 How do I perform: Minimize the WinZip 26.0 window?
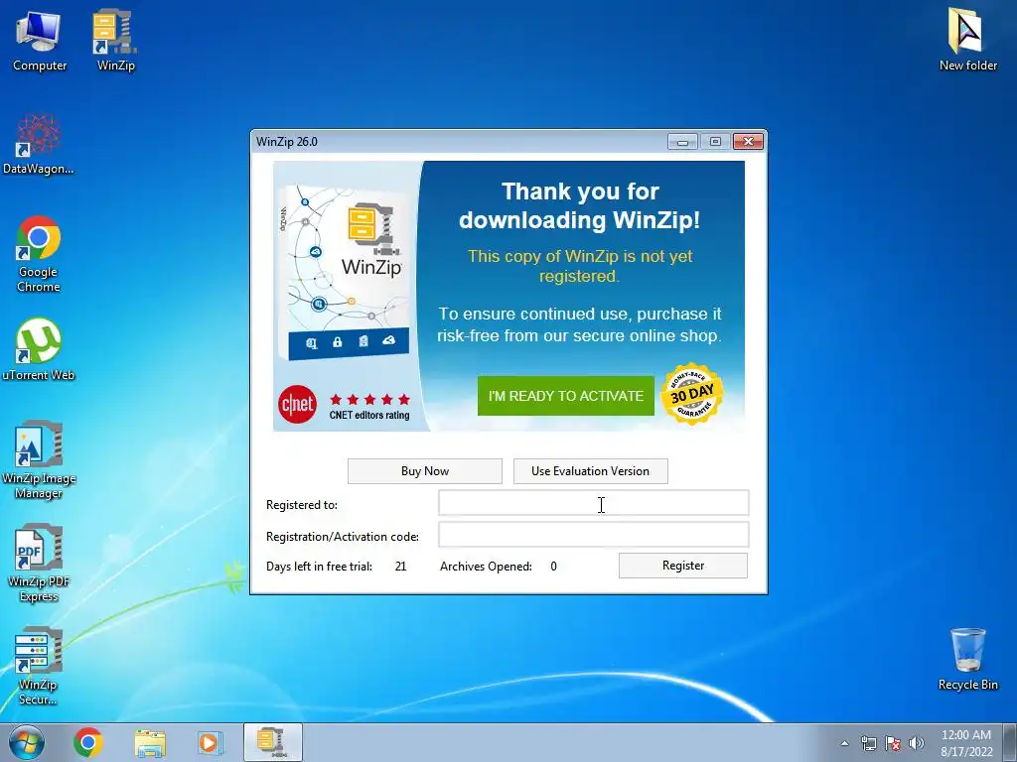[x=682, y=141]
